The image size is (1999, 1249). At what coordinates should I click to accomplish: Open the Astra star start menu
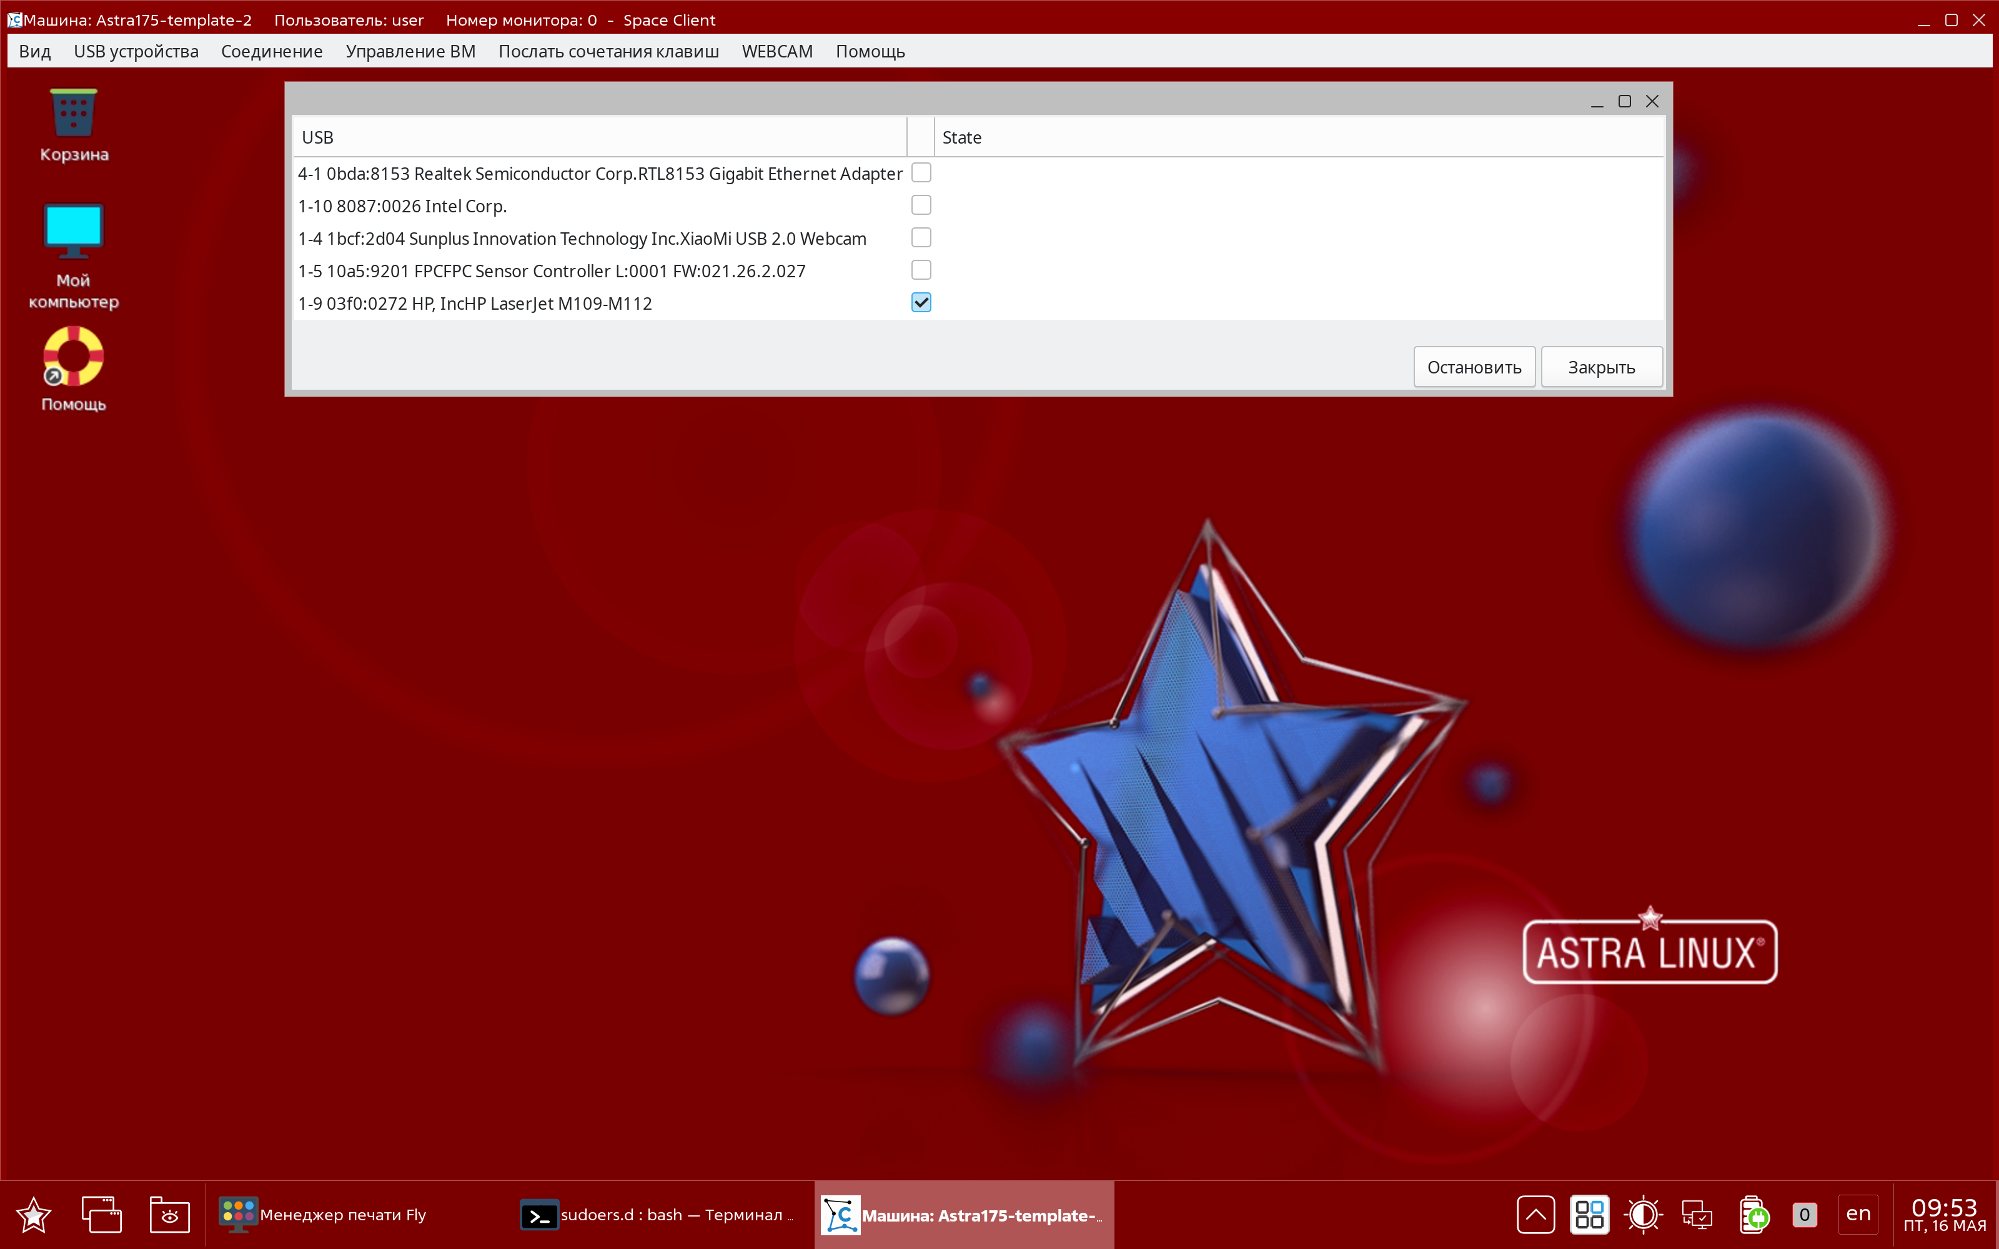(x=33, y=1214)
